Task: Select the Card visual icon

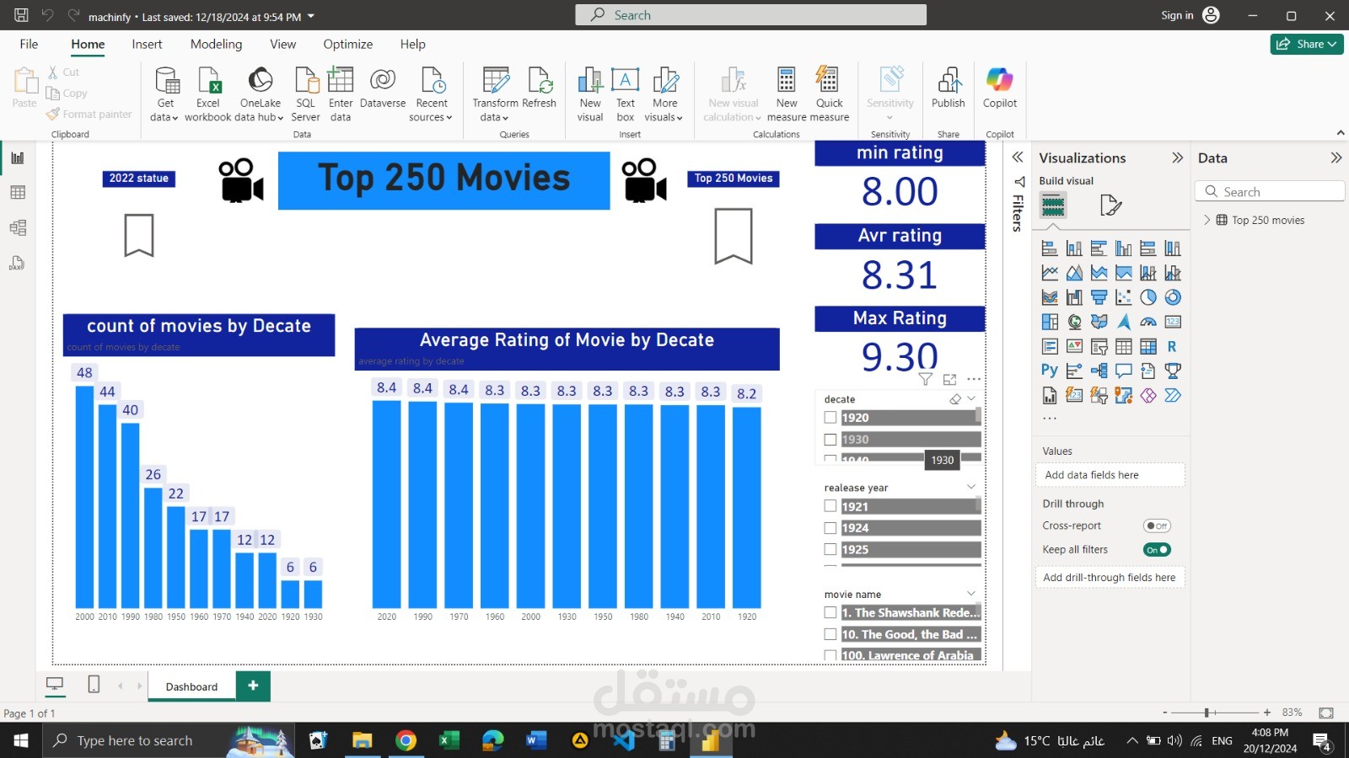Action: pos(1173,322)
